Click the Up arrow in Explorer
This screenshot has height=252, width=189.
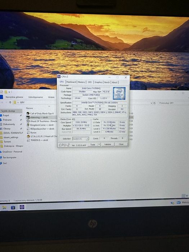[x=10, y=102]
